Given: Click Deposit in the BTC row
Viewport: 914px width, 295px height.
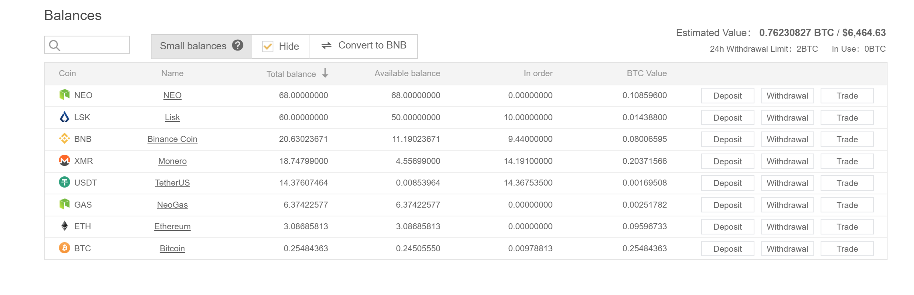Looking at the screenshot, I should [x=728, y=249].
